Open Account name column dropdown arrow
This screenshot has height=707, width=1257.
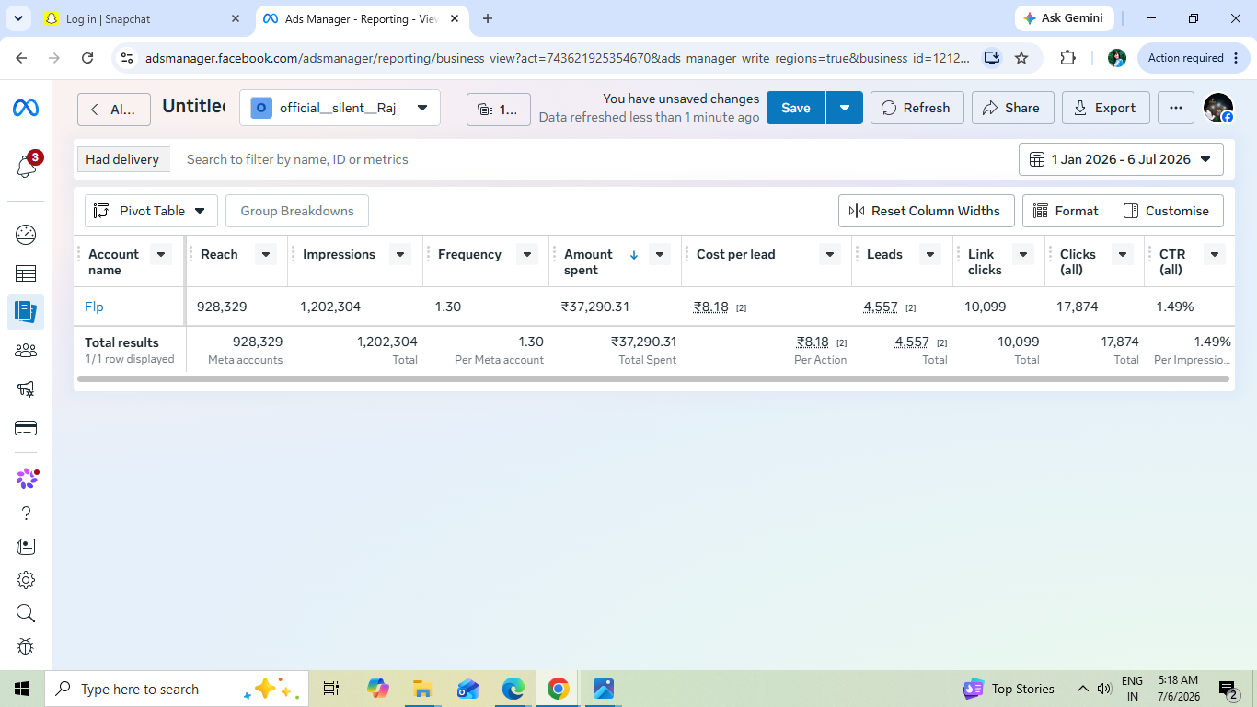pyautogui.click(x=161, y=254)
